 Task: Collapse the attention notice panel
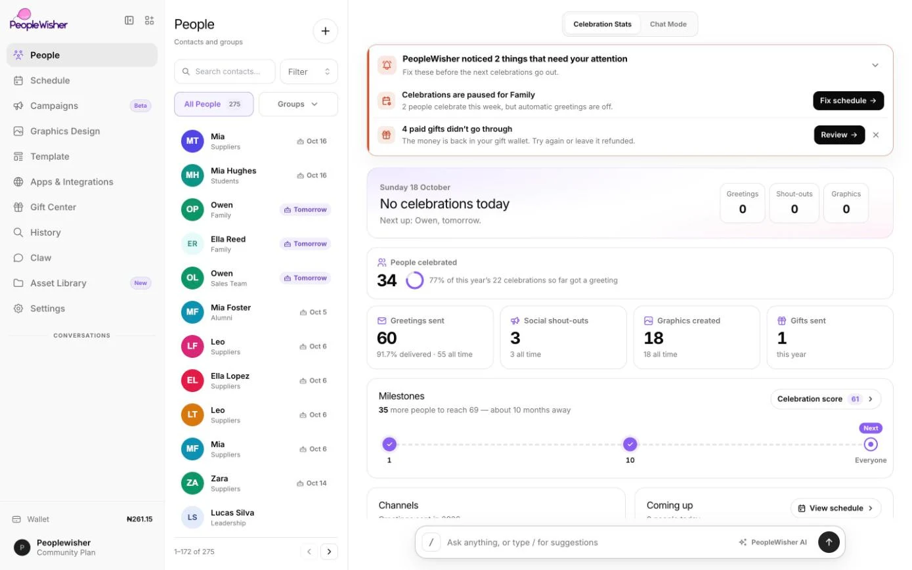[875, 65]
